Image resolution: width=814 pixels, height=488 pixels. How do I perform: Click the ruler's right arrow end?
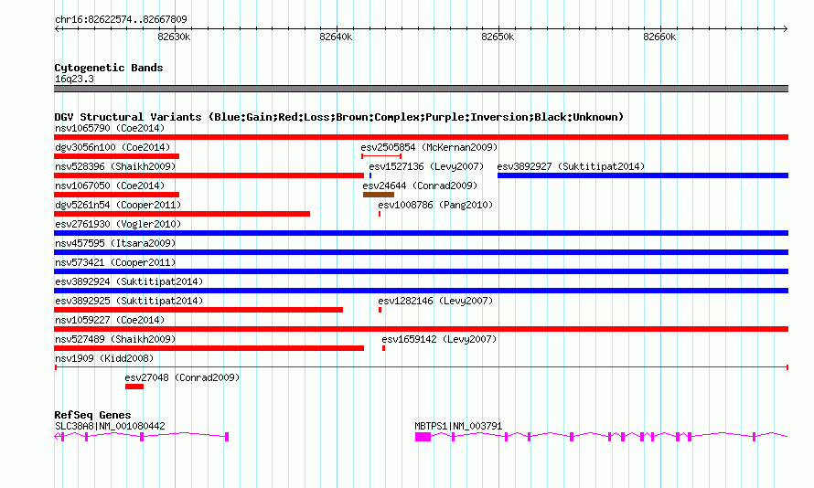click(786, 28)
